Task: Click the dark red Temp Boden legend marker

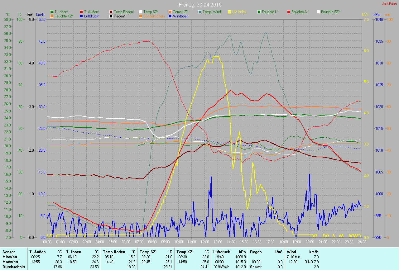Action: pyautogui.click(x=111, y=12)
